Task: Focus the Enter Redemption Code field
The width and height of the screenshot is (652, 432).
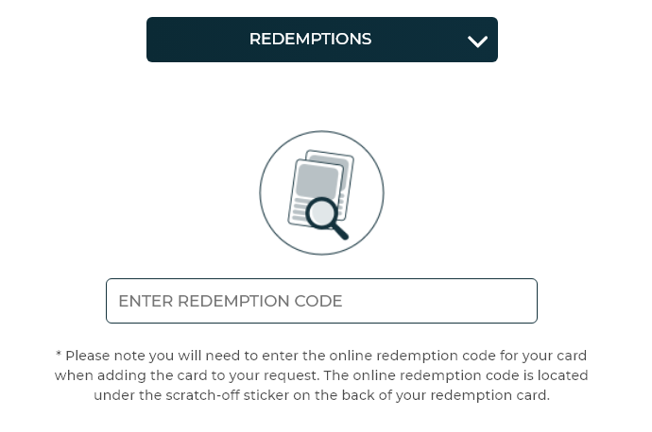Action: click(x=321, y=301)
